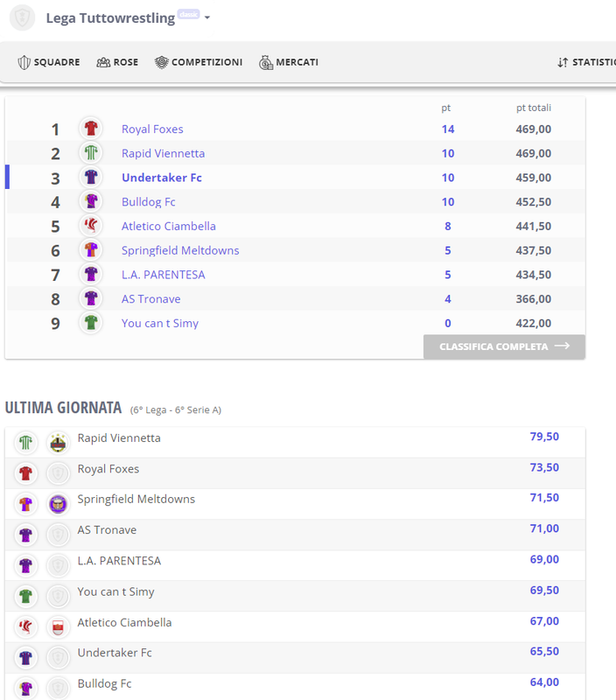Open the Statistiche menu
Screen dimensions: 616x700
coord(586,62)
